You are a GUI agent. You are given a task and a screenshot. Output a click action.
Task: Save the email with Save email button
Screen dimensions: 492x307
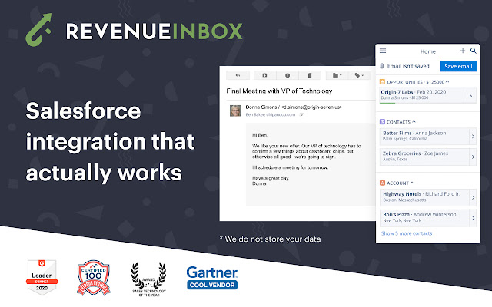458,67
